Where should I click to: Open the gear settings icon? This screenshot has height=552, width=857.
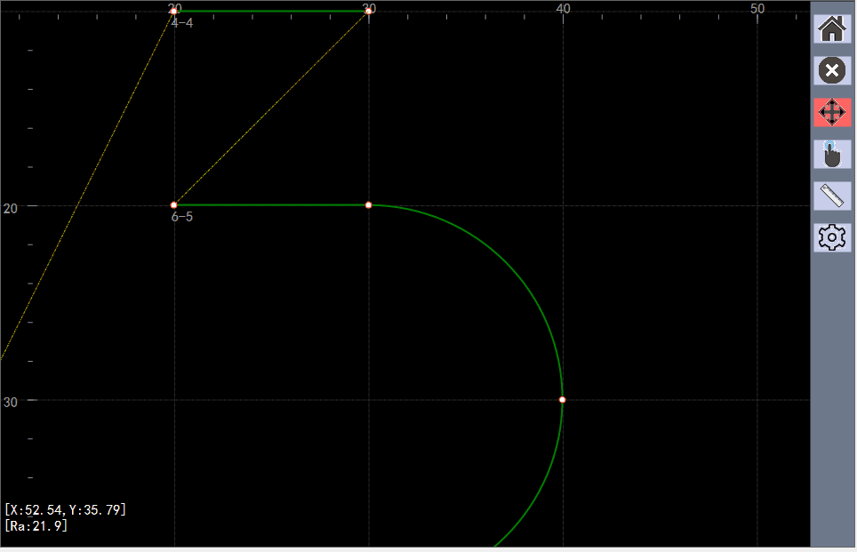(832, 237)
